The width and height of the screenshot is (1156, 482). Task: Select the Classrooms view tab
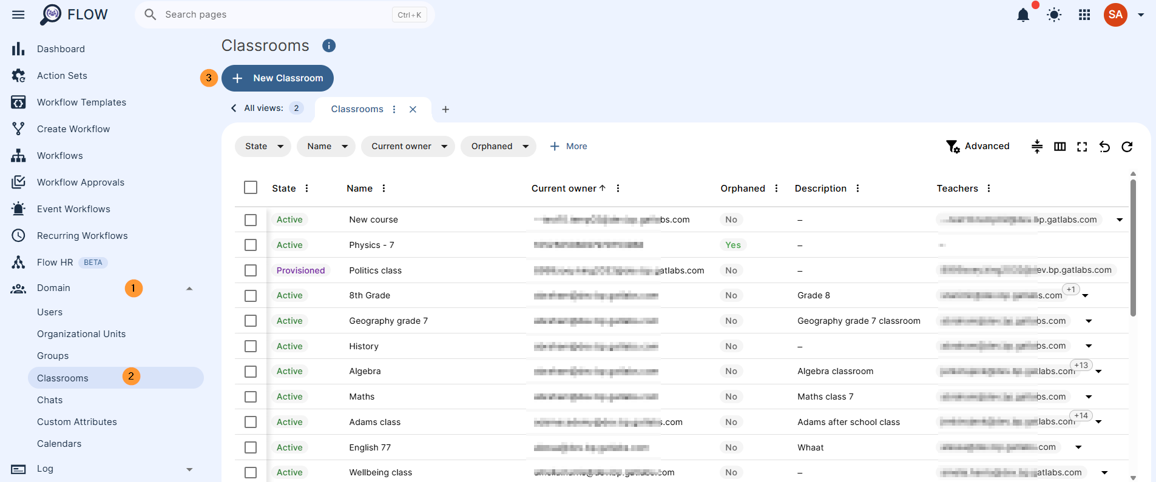click(357, 109)
